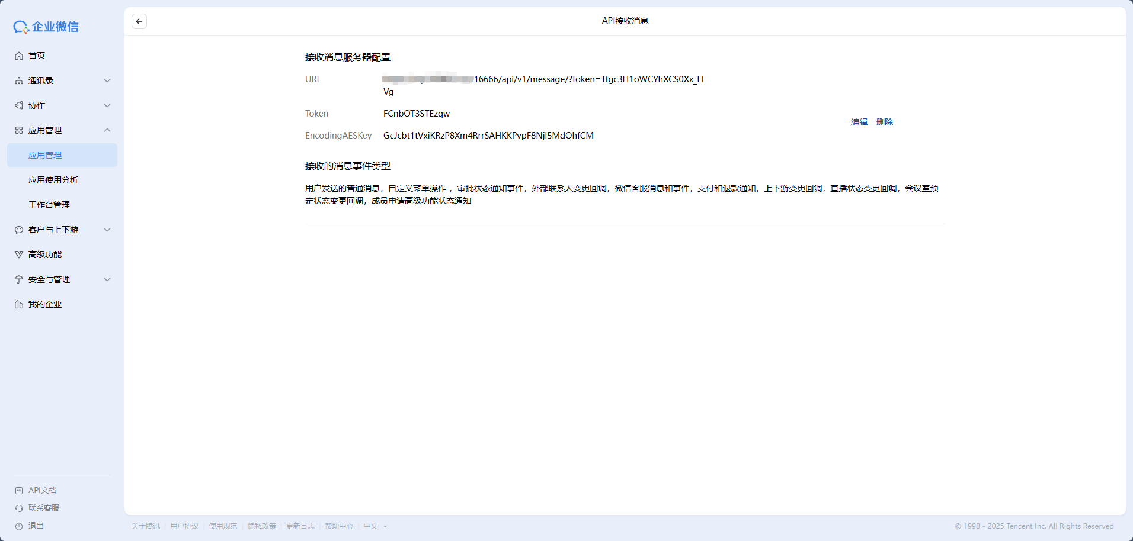Click the 退出 power icon
Image resolution: width=1133 pixels, height=541 pixels.
click(x=19, y=526)
